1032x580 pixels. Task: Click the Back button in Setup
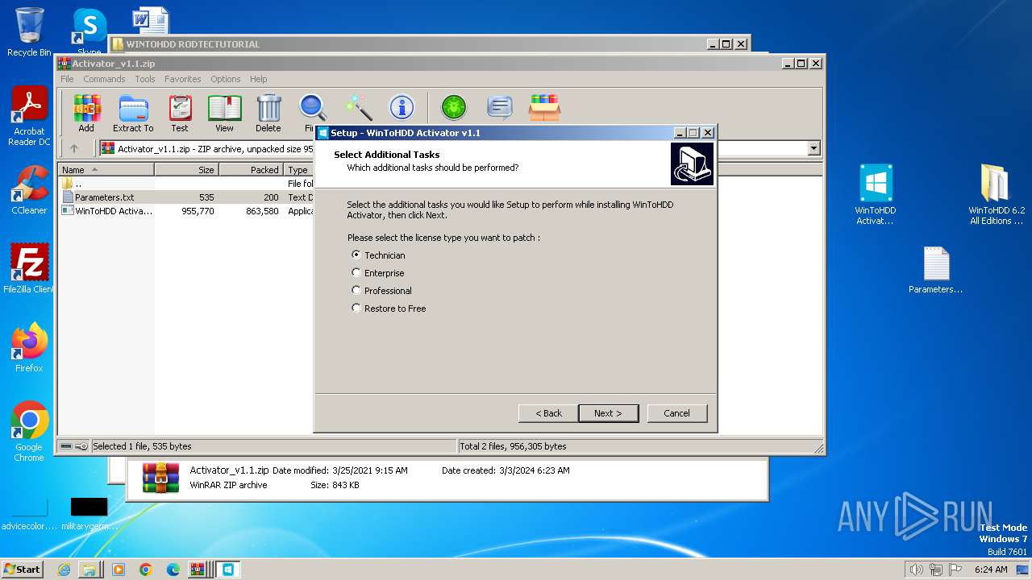[x=548, y=413]
